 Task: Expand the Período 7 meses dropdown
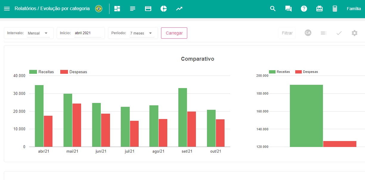(x=141, y=33)
